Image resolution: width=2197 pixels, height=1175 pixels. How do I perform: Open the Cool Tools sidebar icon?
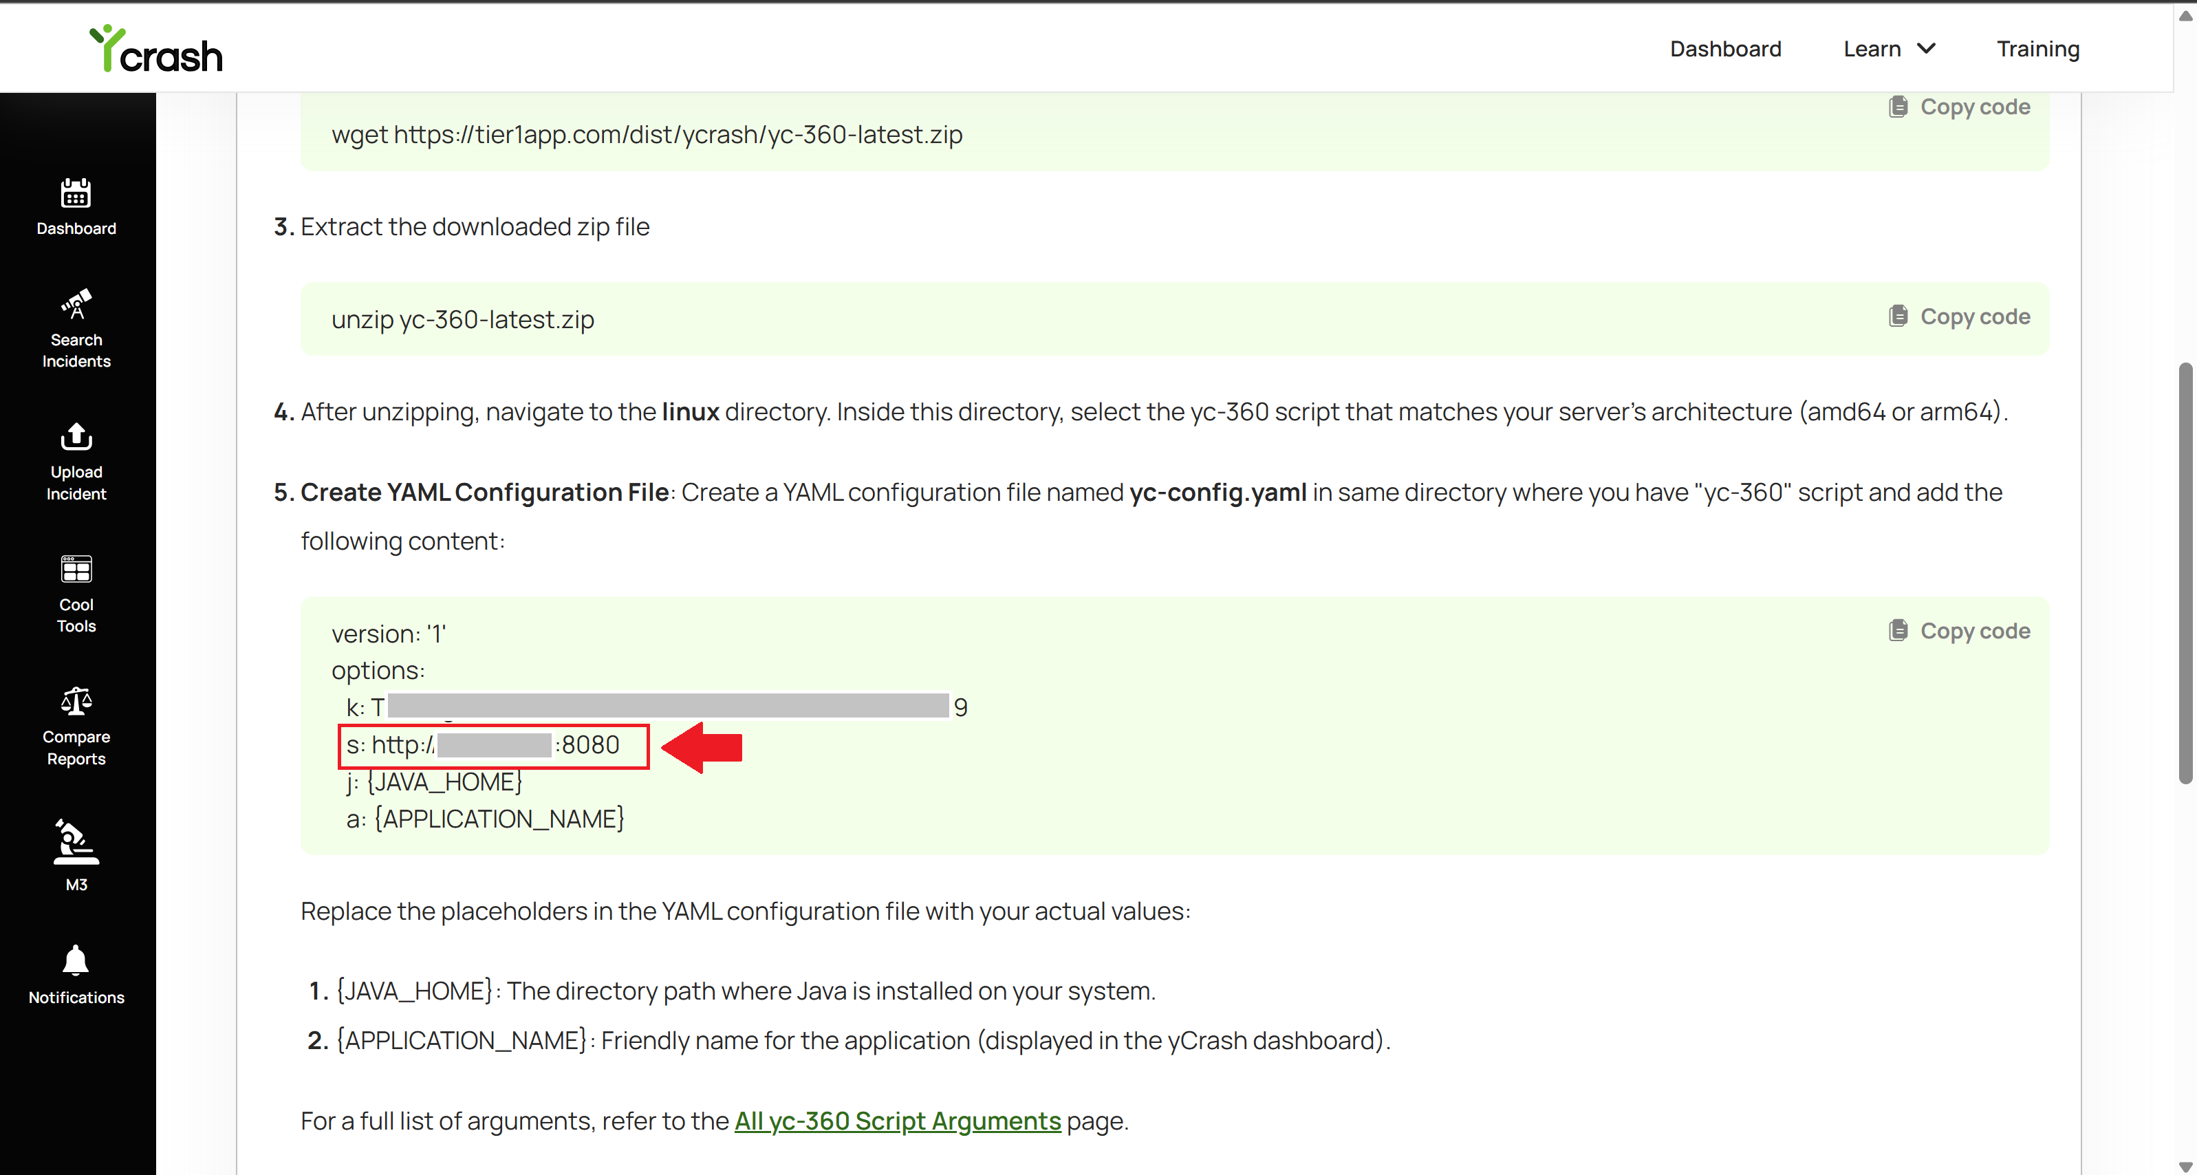pyautogui.click(x=76, y=569)
